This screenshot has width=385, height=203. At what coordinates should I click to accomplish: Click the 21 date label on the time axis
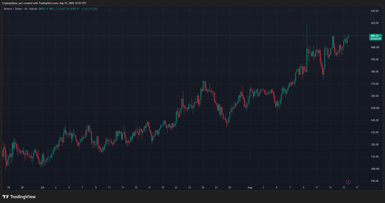tap(176, 188)
